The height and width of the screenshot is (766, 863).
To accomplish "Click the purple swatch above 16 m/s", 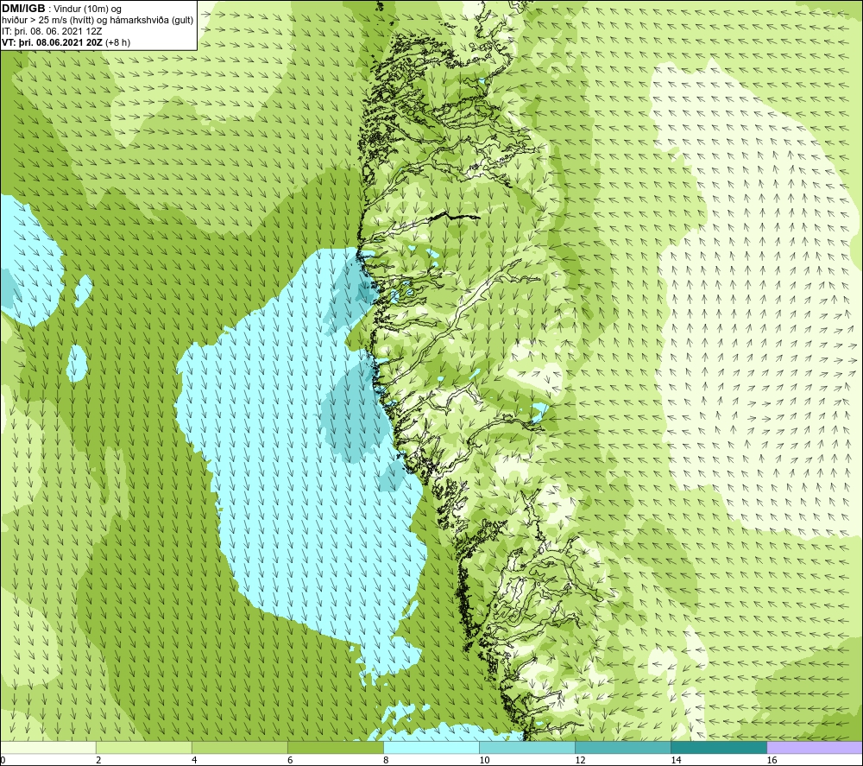I will (x=814, y=747).
